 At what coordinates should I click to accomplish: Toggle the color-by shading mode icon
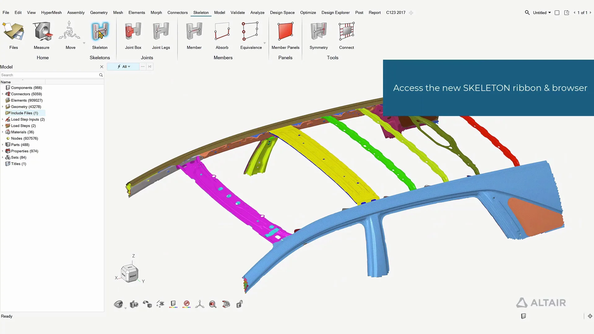click(x=173, y=304)
